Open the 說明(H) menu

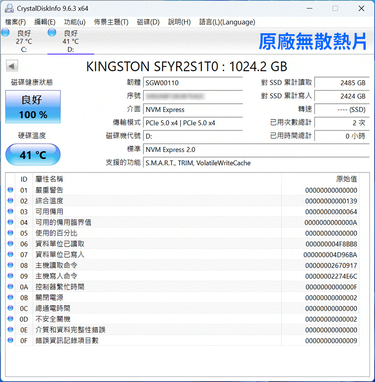[180, 22]
